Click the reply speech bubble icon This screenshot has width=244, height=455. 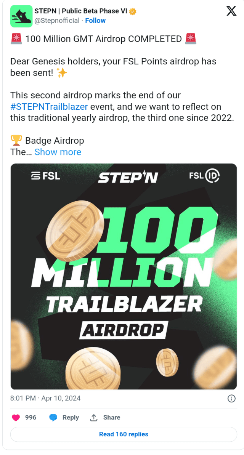pyautogui.click(x=53, y=418)
